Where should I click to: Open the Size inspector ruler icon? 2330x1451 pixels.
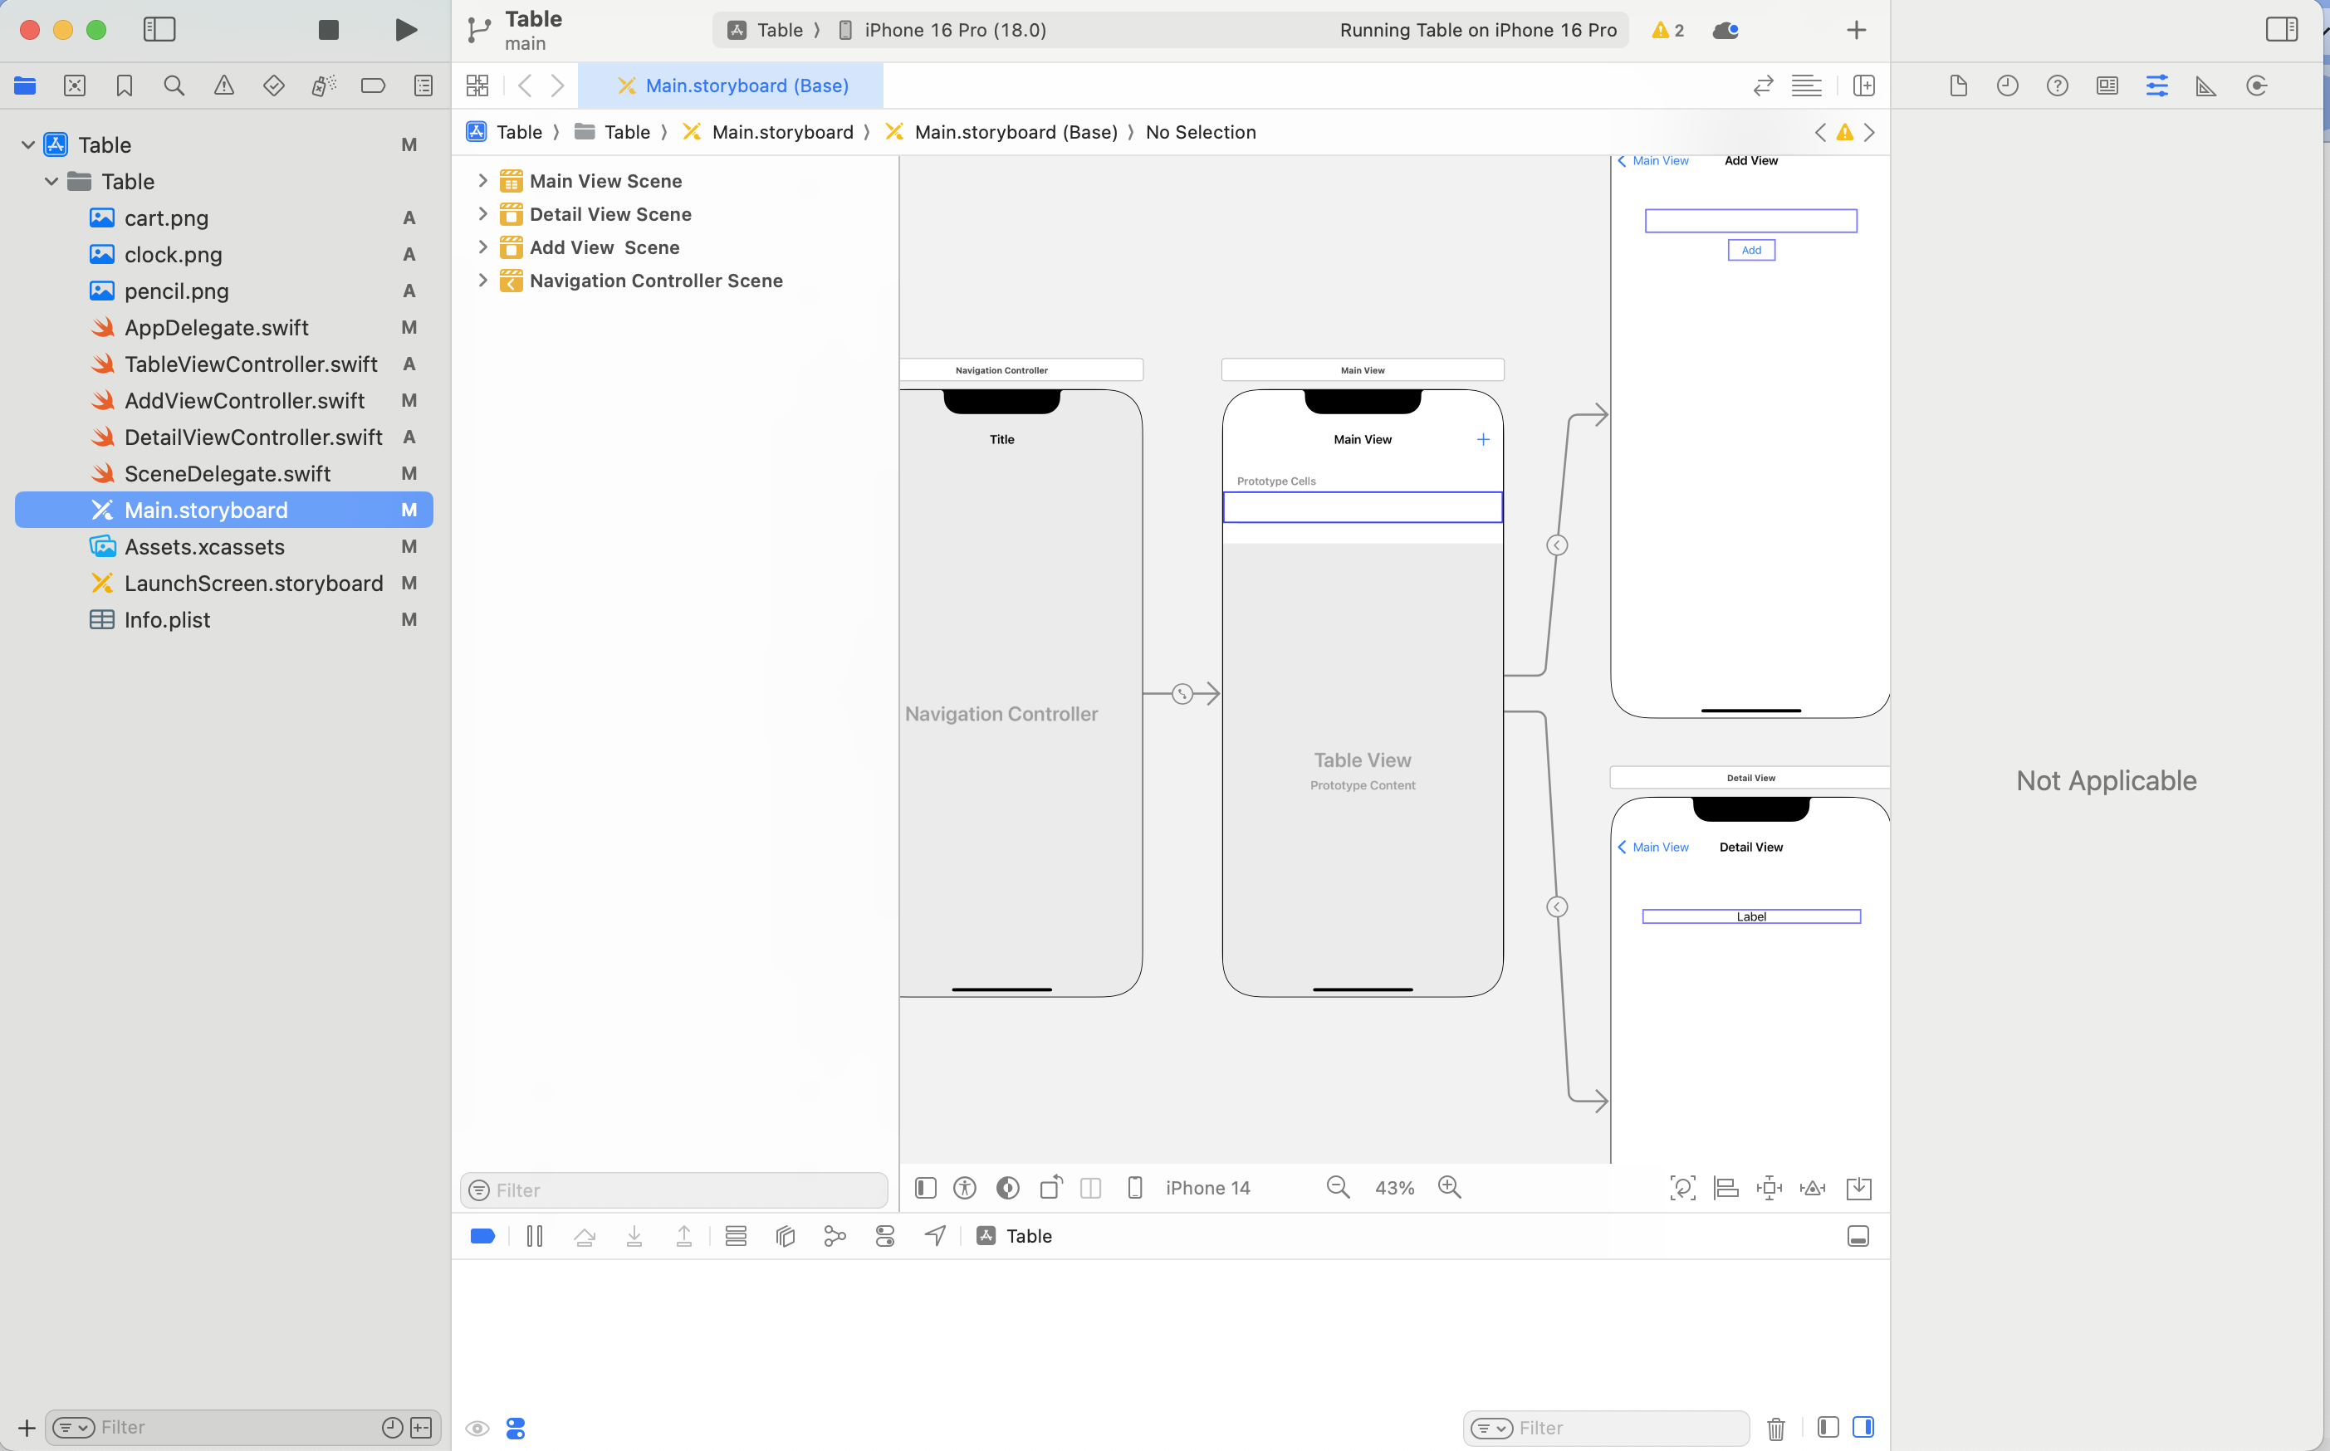[2206, 85]
